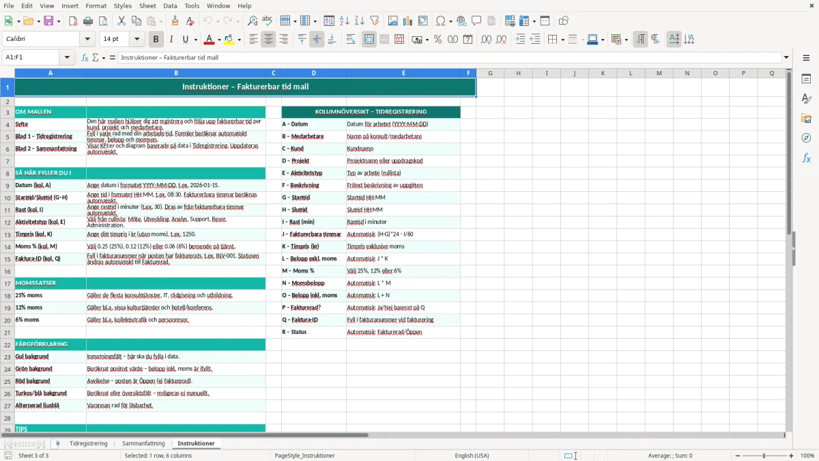Click the Merge and Center Cells icon
The width and height of the screenshot is (819, 461).
[x=369, y=40]
